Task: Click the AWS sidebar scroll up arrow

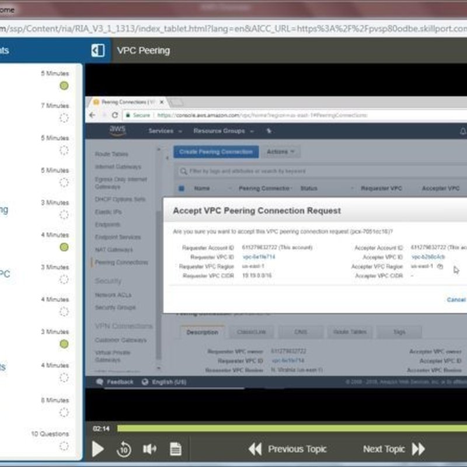Action: coord(159,149)
